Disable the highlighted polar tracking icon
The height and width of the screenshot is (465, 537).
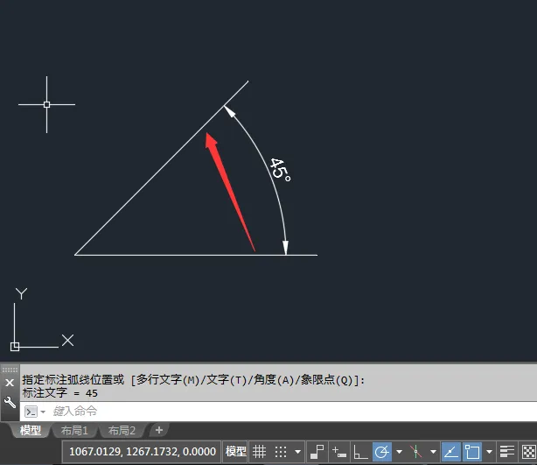[382, 452]
